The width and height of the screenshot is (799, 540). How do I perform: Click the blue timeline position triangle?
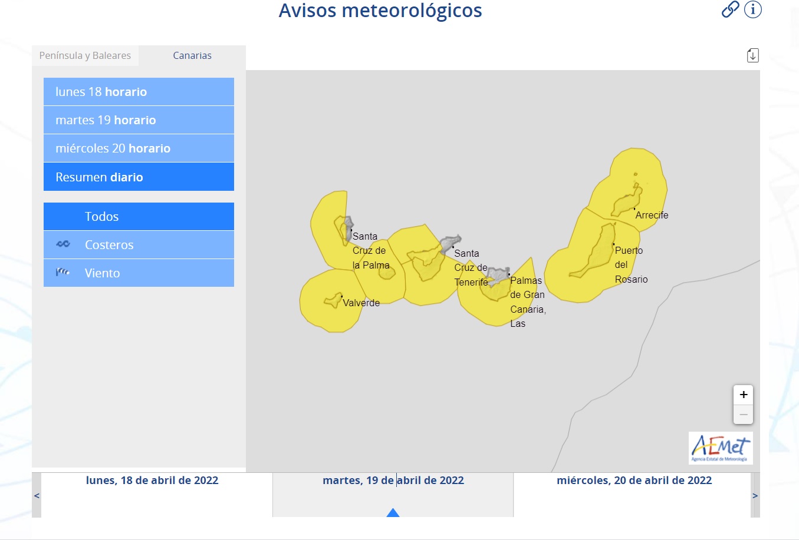click(393, 513)
